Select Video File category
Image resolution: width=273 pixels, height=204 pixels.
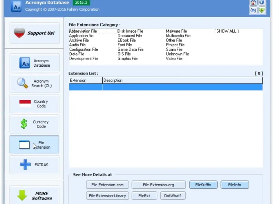point(174,58)
